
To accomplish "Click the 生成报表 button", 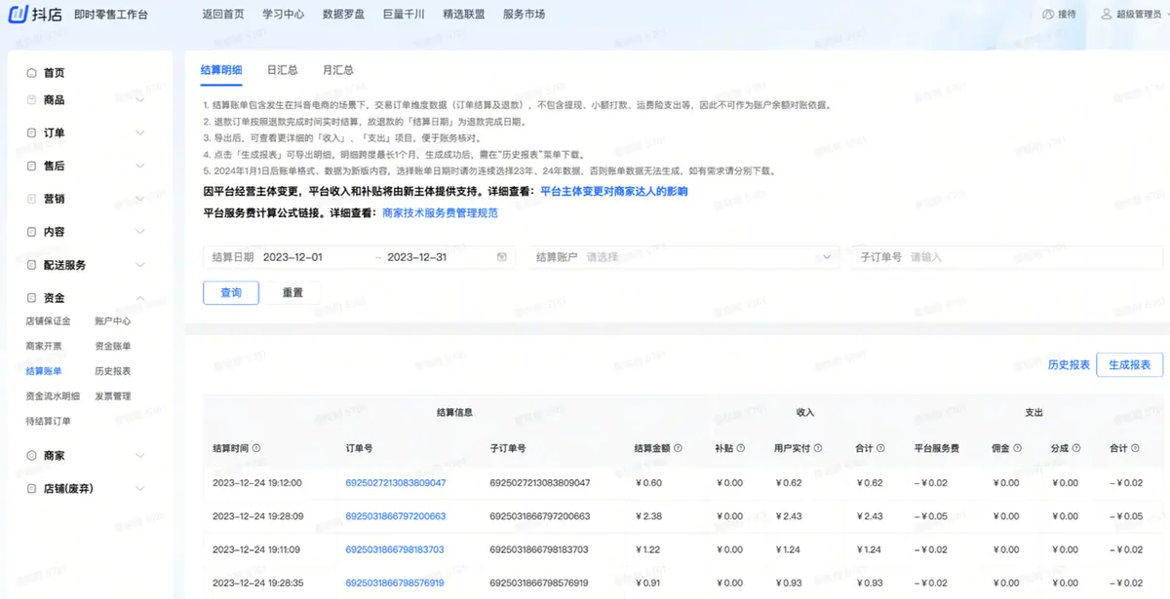I will tap(1129, 364).
